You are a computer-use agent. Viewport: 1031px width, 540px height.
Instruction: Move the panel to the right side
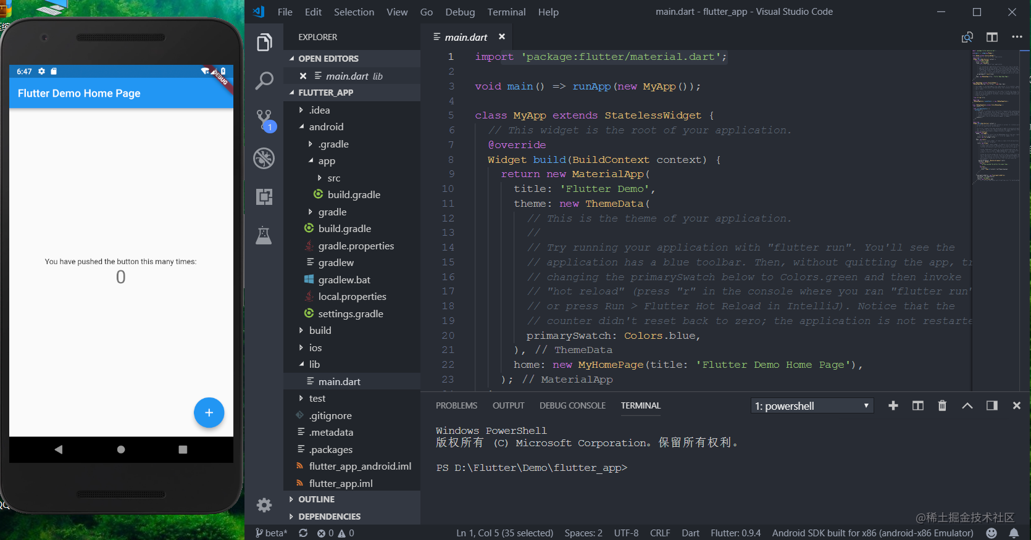[992, 405]
